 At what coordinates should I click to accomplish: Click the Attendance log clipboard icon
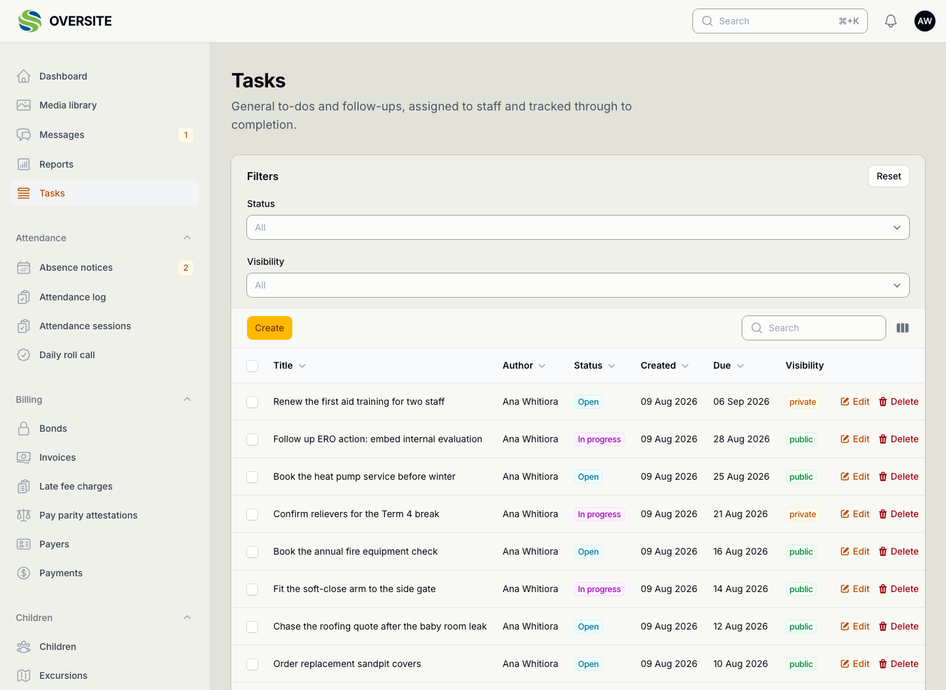[x=24, y=297]
